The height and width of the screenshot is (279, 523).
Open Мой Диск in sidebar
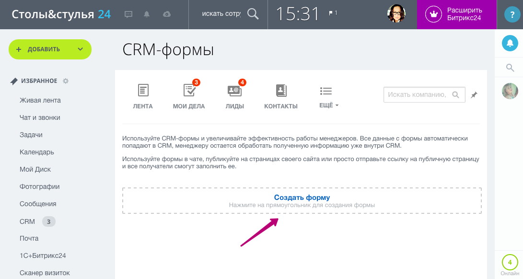click(35, 169)
